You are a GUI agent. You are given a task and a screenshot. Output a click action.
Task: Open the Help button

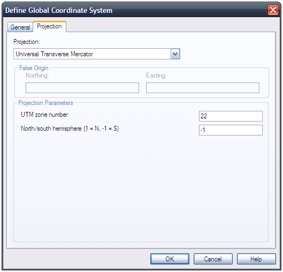pyautogui.click(x=256, y=259)
